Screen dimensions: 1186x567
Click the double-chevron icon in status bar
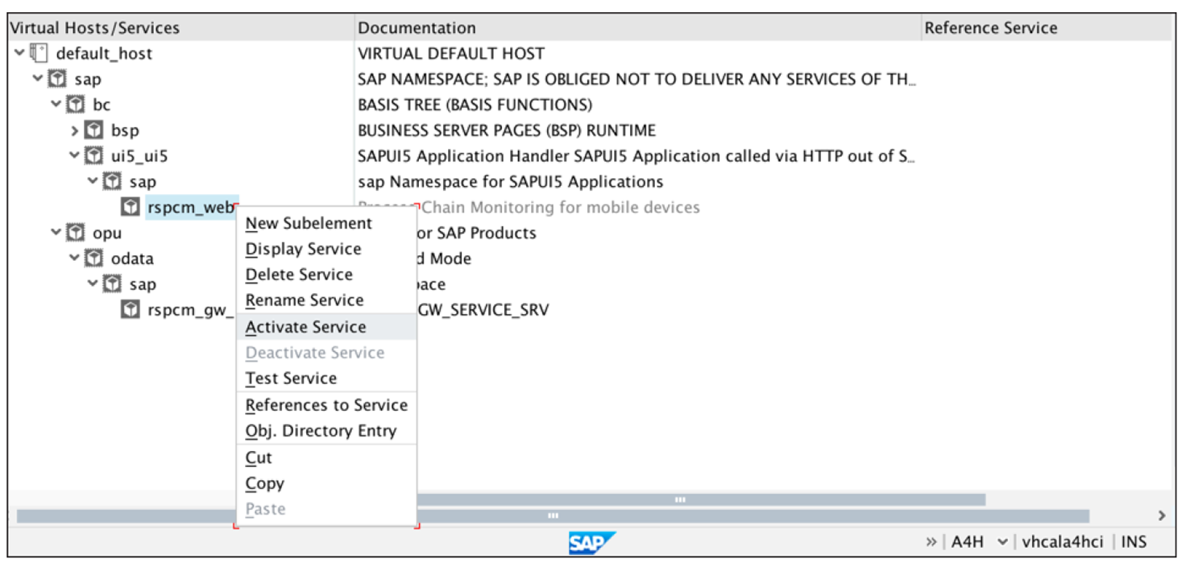933,542
